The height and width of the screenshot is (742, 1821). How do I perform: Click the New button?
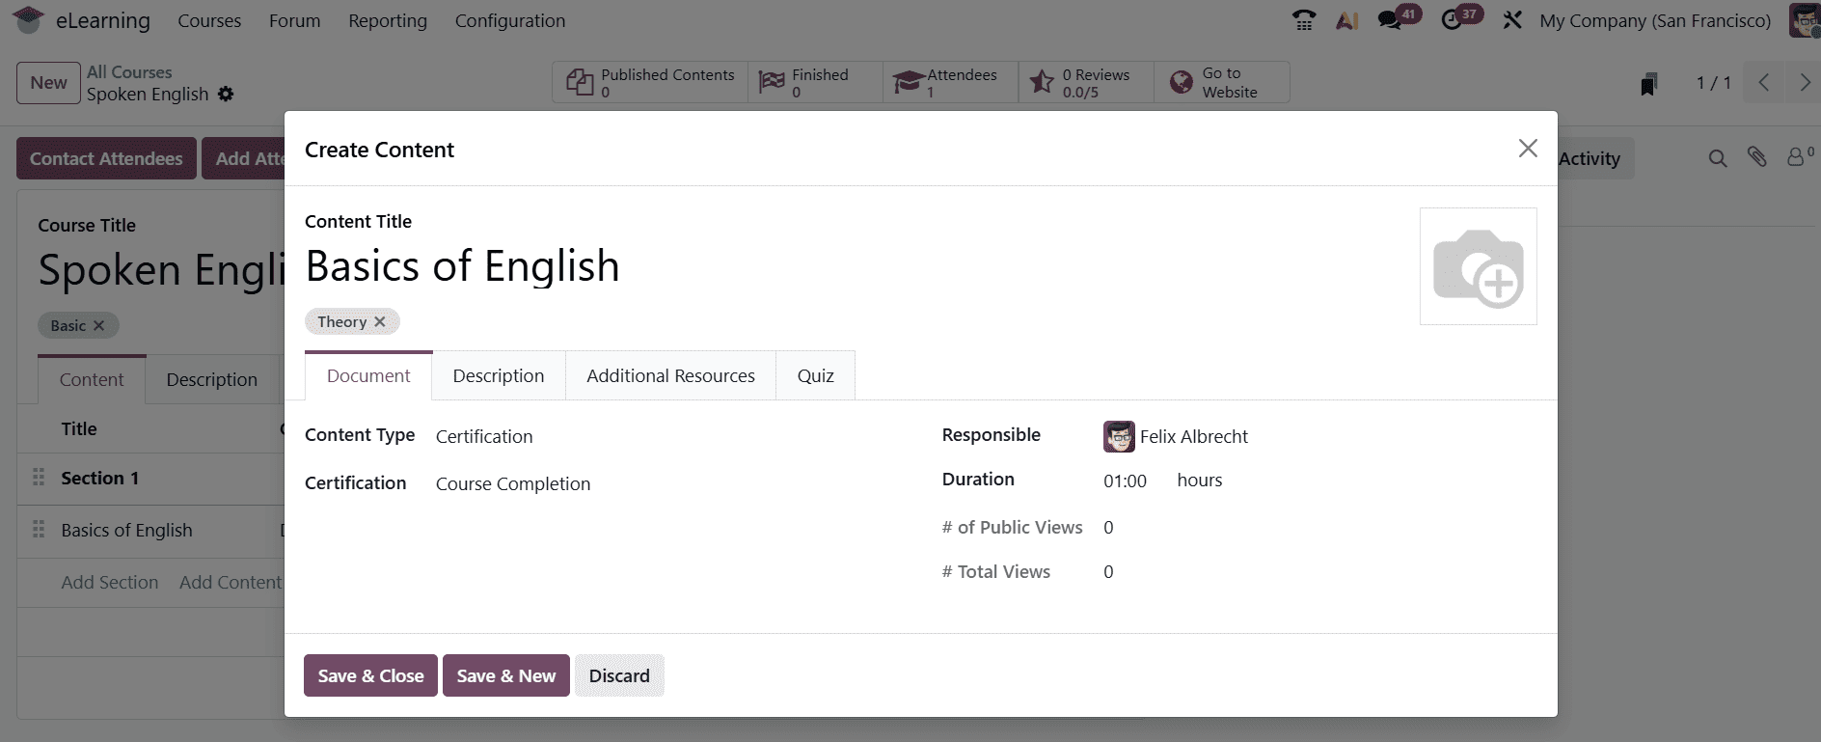[48, 83]
